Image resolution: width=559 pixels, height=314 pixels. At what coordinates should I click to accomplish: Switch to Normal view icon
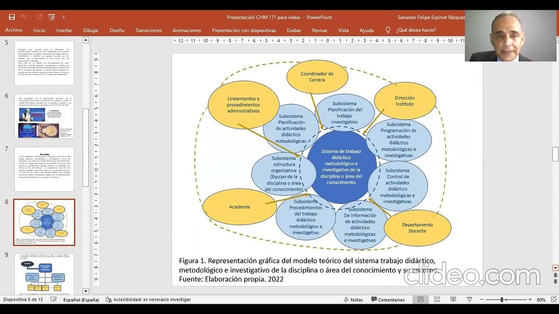[421, 300]
